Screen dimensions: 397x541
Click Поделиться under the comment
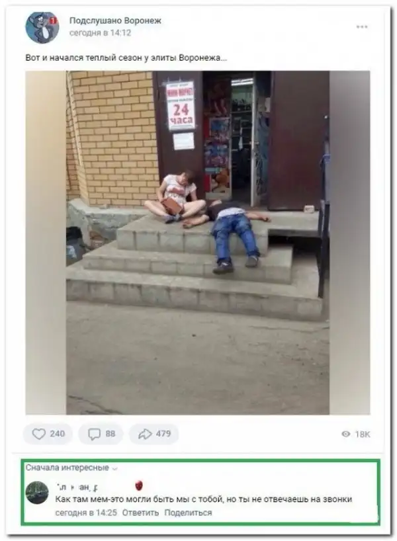pos(188,513)
